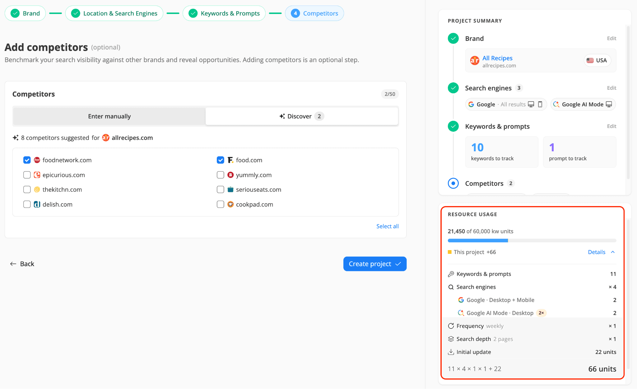Go to Location & Search Engines step
Screen dimensions: 637x389
click(x=114, y=13)
